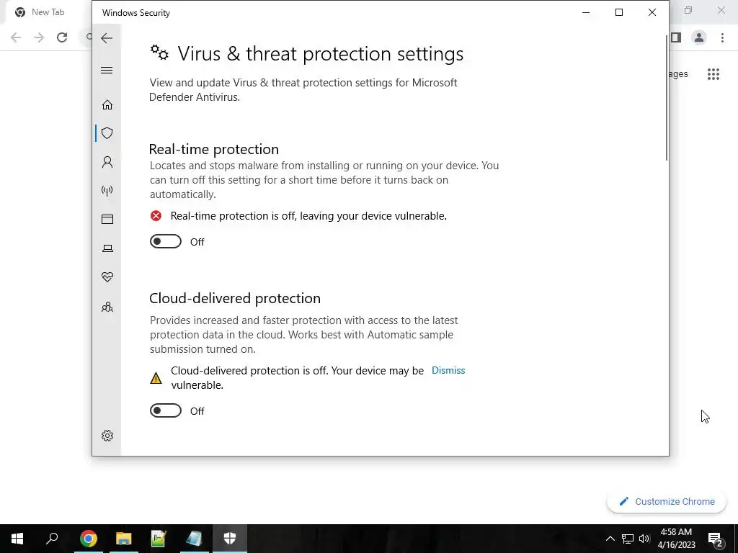Viewport: 738px width, 553px height.
Task: Open the green notepad taskbar app
Action: 159,539
